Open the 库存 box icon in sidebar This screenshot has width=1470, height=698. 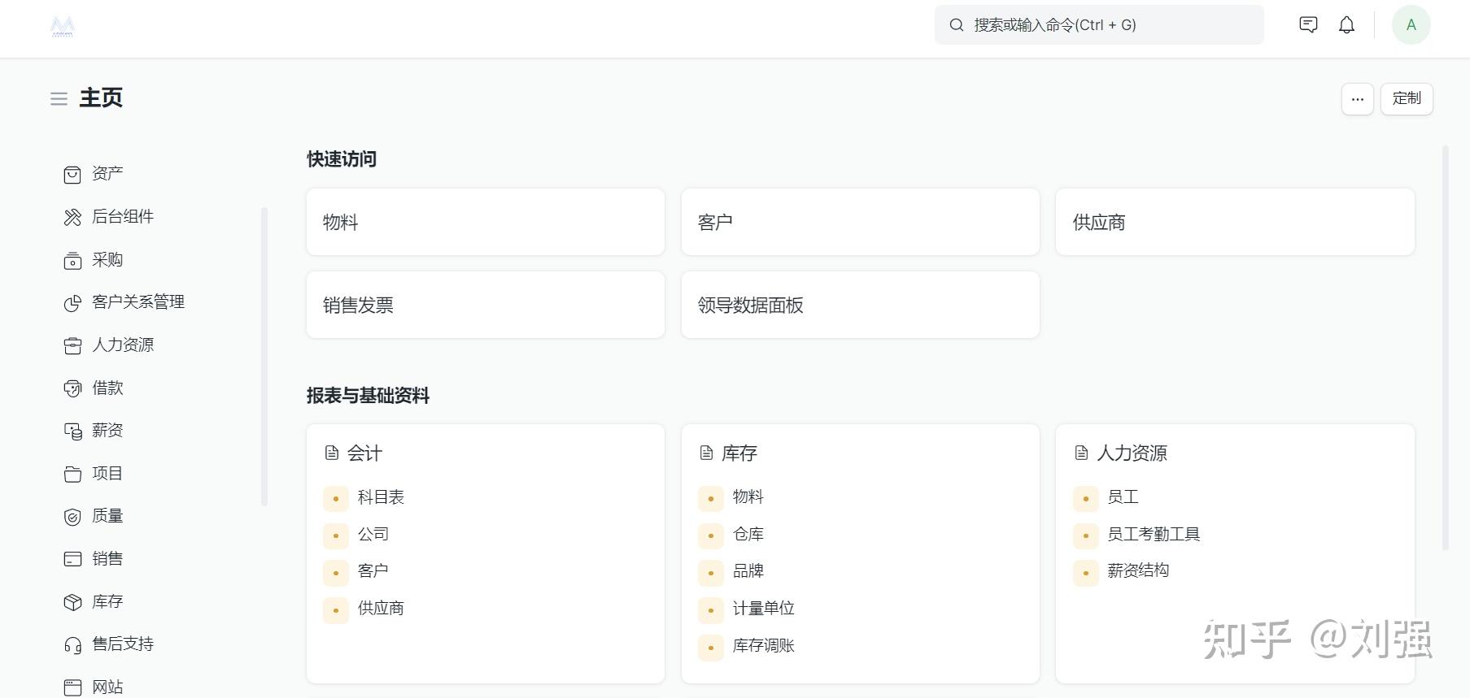click(x=72, y=602)
